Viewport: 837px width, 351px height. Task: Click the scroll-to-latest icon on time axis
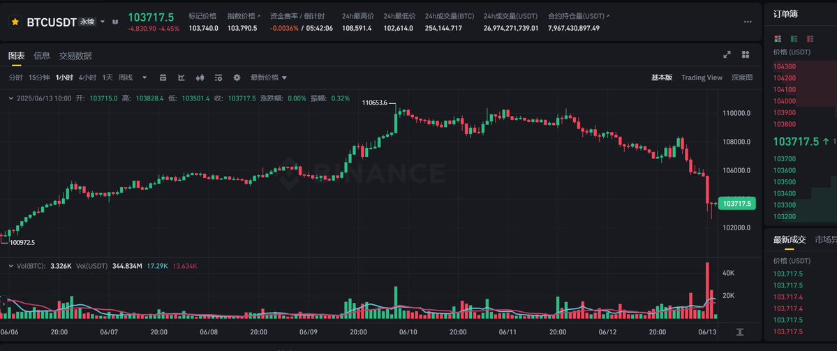coord(740,331)
